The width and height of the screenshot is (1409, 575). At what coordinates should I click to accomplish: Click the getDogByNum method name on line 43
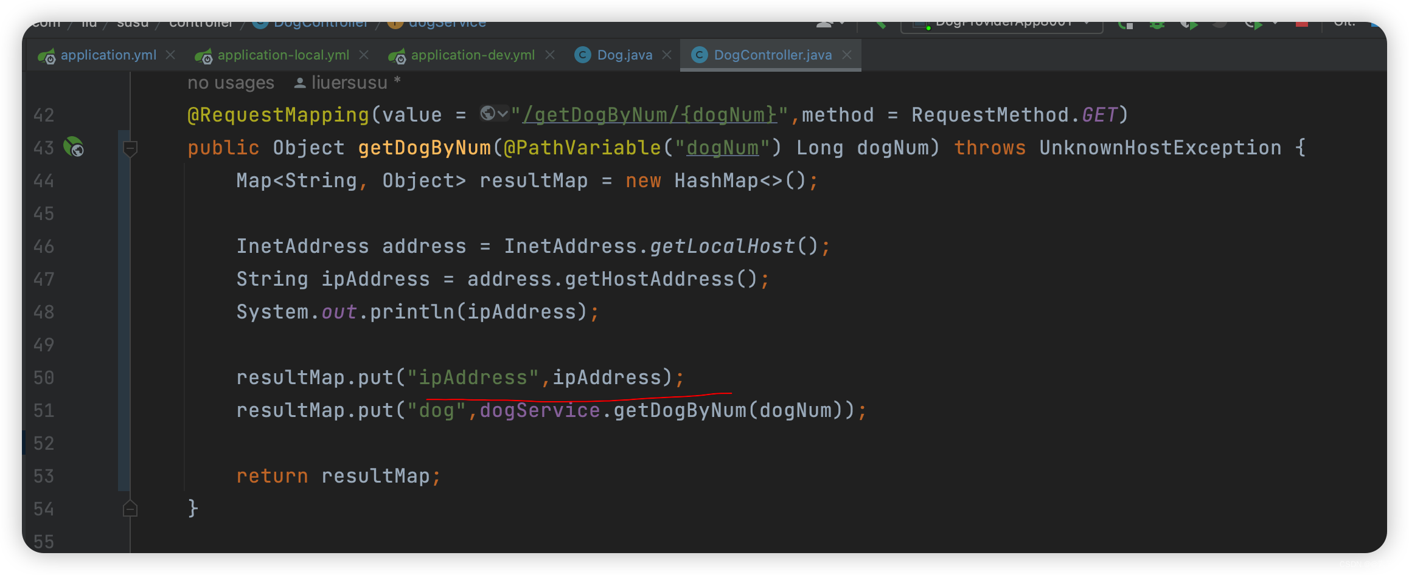click(x=424, y=148)
